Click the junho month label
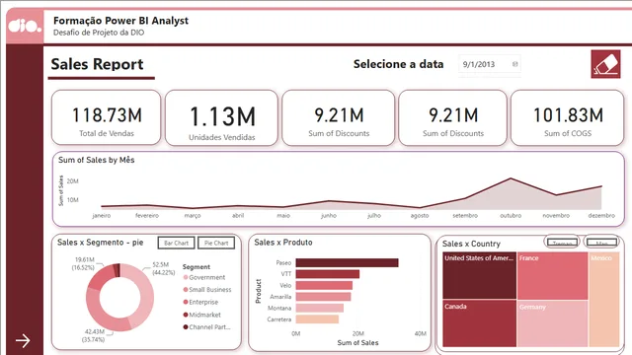Screen dimensions: 632x355 (x=329, y=216)
